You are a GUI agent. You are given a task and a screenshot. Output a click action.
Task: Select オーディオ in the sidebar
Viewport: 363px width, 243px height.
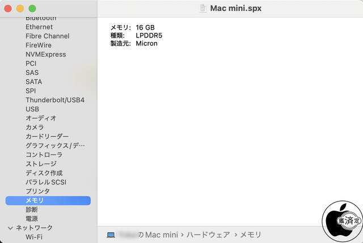tap(41, 118)
